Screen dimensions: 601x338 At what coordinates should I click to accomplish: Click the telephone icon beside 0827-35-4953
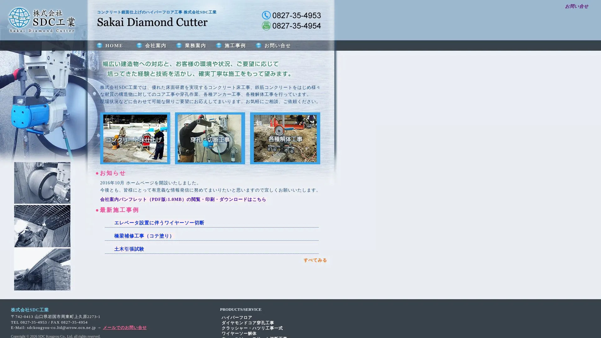point(266,15)
